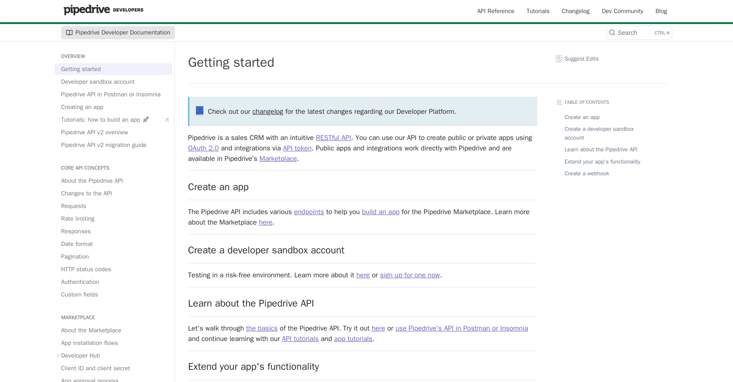Viewport: 733px width, 382px height.
Task: Open Developer Hub sidebar item
Action: 113,355
